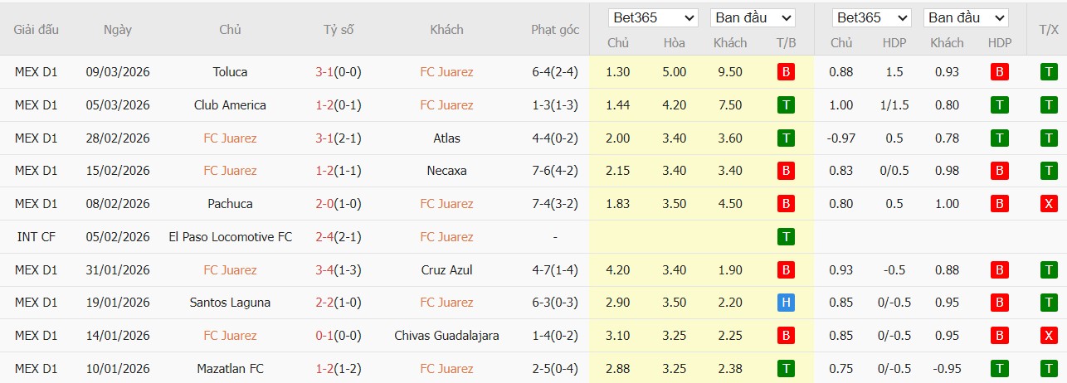This screenshot has height=383, width=1067.
Task: Click the blue H badge in Santos Laguna row
Action: tap(786, 303)
